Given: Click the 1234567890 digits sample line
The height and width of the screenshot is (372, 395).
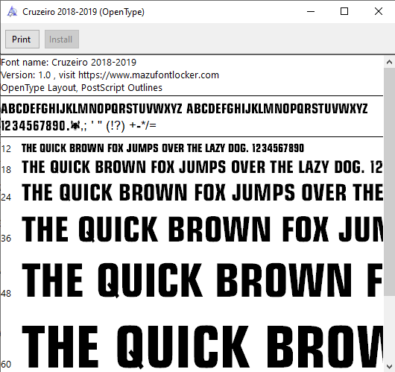Looking at the screenshot, I should click(78, 125).
